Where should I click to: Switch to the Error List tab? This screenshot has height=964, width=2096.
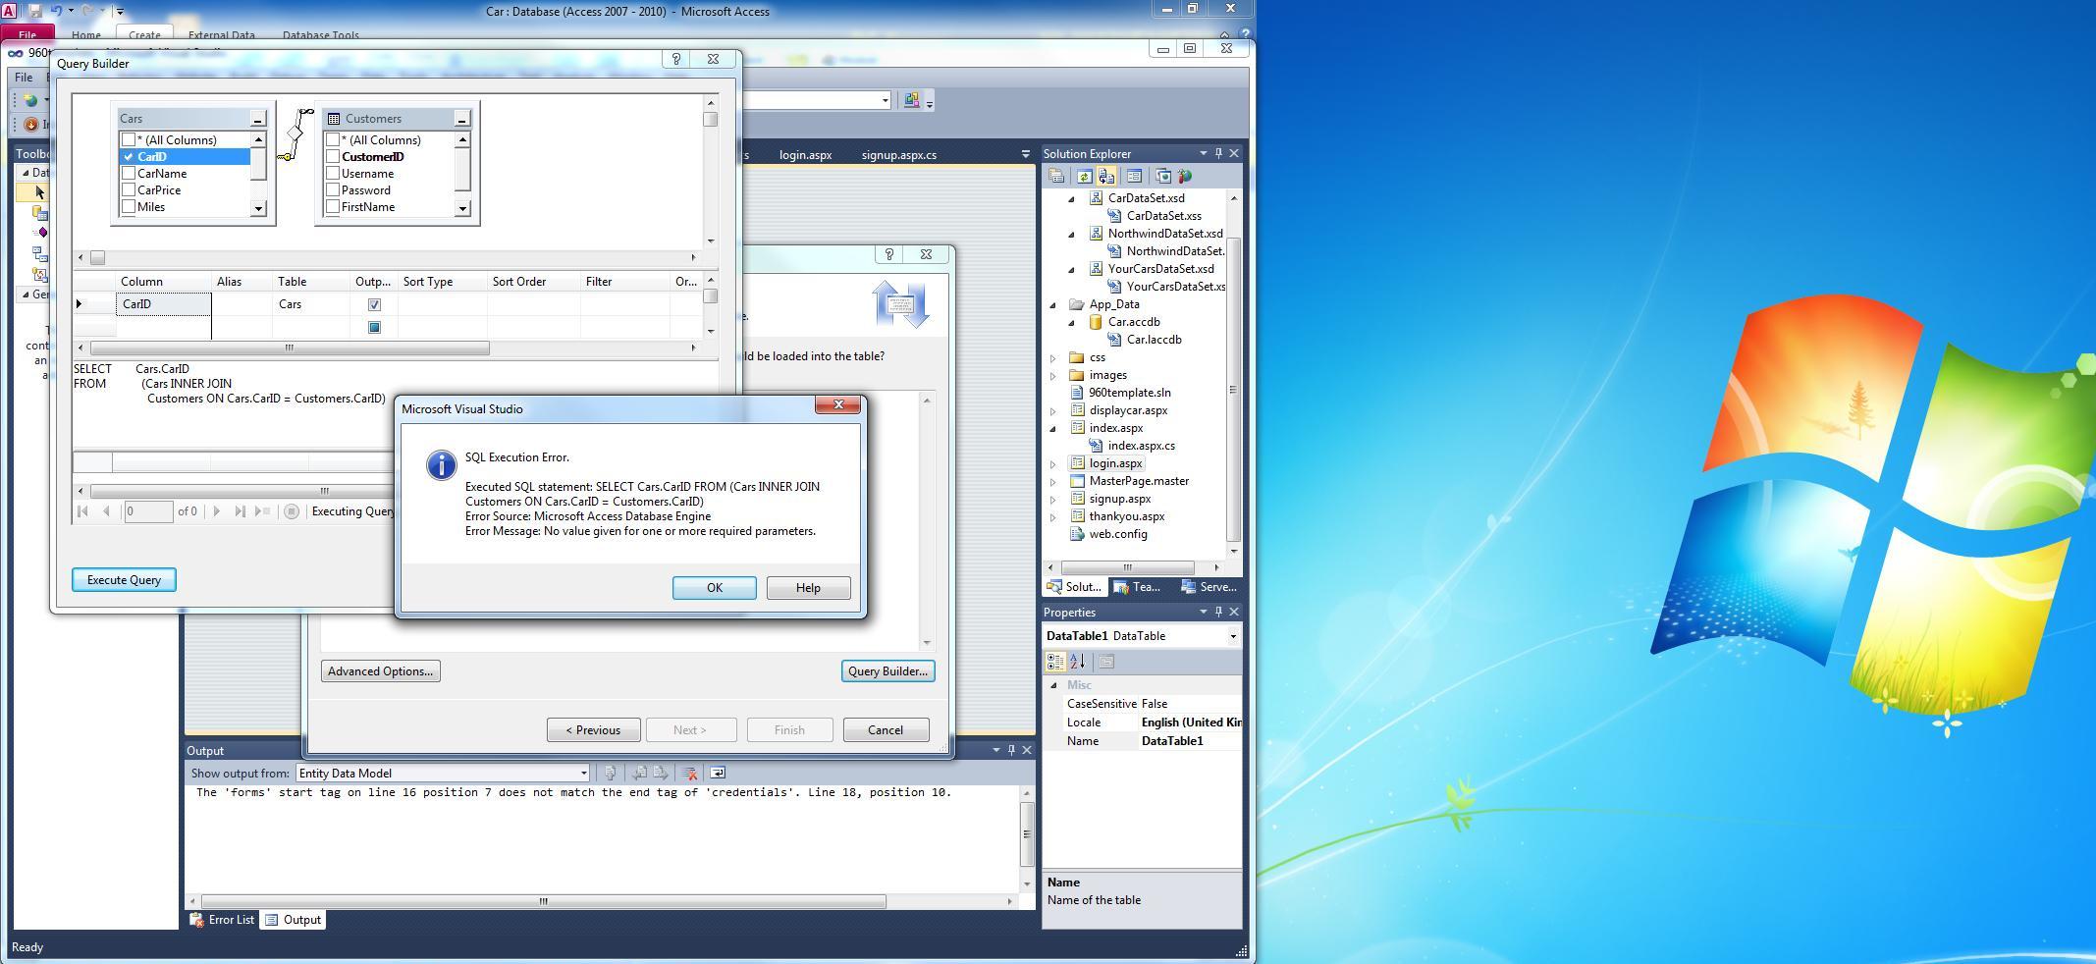click(x=223, y=920)
